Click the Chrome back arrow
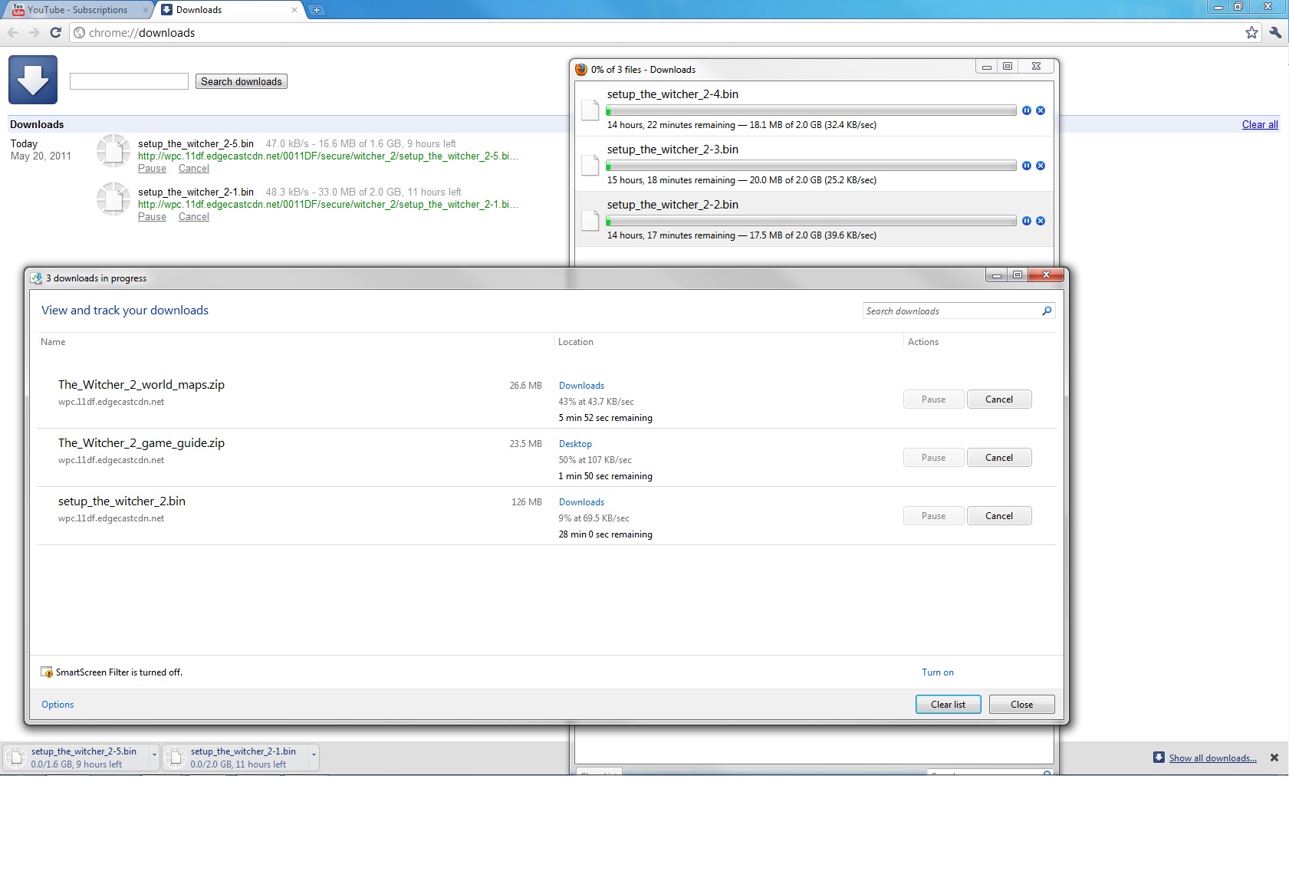Image resolution: width=1289 pixels, height=881 pixels. pos(13,32)
